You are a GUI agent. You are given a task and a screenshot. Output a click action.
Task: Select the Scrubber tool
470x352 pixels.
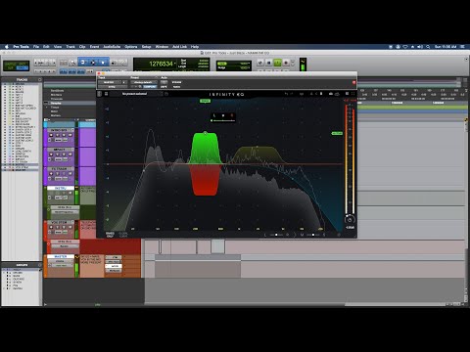tap(114, 62)
